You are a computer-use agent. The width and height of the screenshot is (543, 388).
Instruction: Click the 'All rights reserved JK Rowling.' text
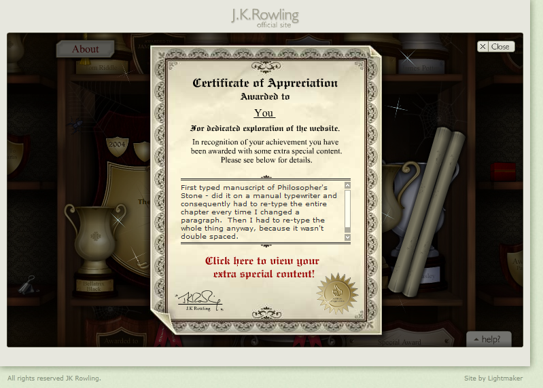tap(54, 379)
